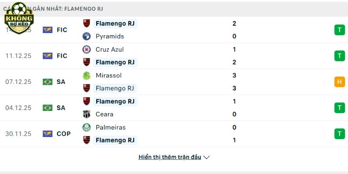Click the Ceara club crest
The image size is (348, 174).
pyautogui.click(x=87, y=114)
